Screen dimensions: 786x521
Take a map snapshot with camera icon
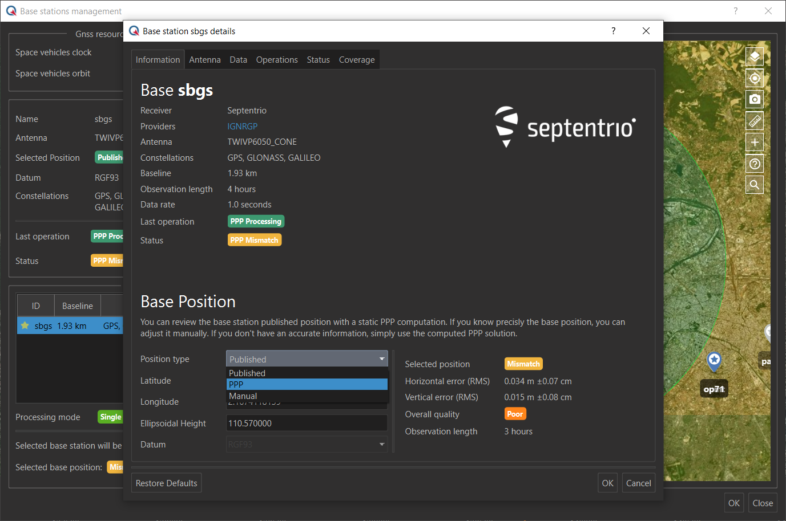pos(754,99)
